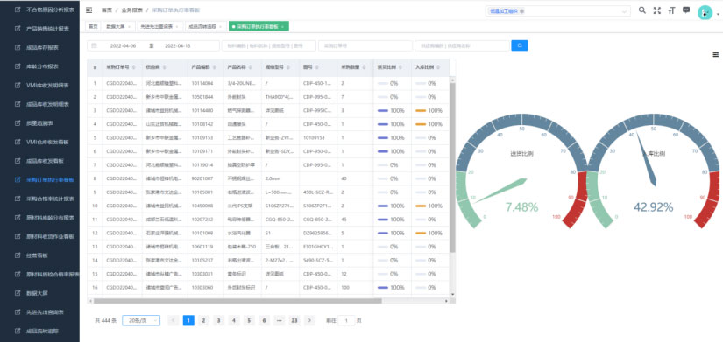Go to page 3 of results
The height and width of the screenshot is (342, 723).
click(x=218, y=320)
